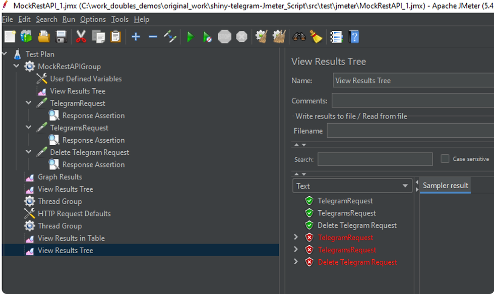The height and width of the screenshot is (294, 494).
Task: Click the User Defined Variables tools icon
Action: 41,79
